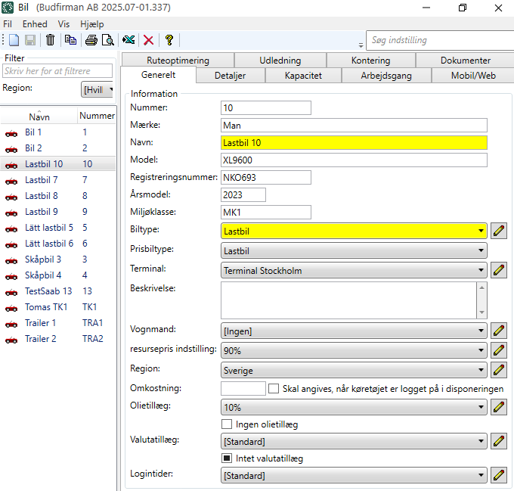Click the trash can delete icon
Viewport: 514px width, 491px height.
[x=50, y=40]
